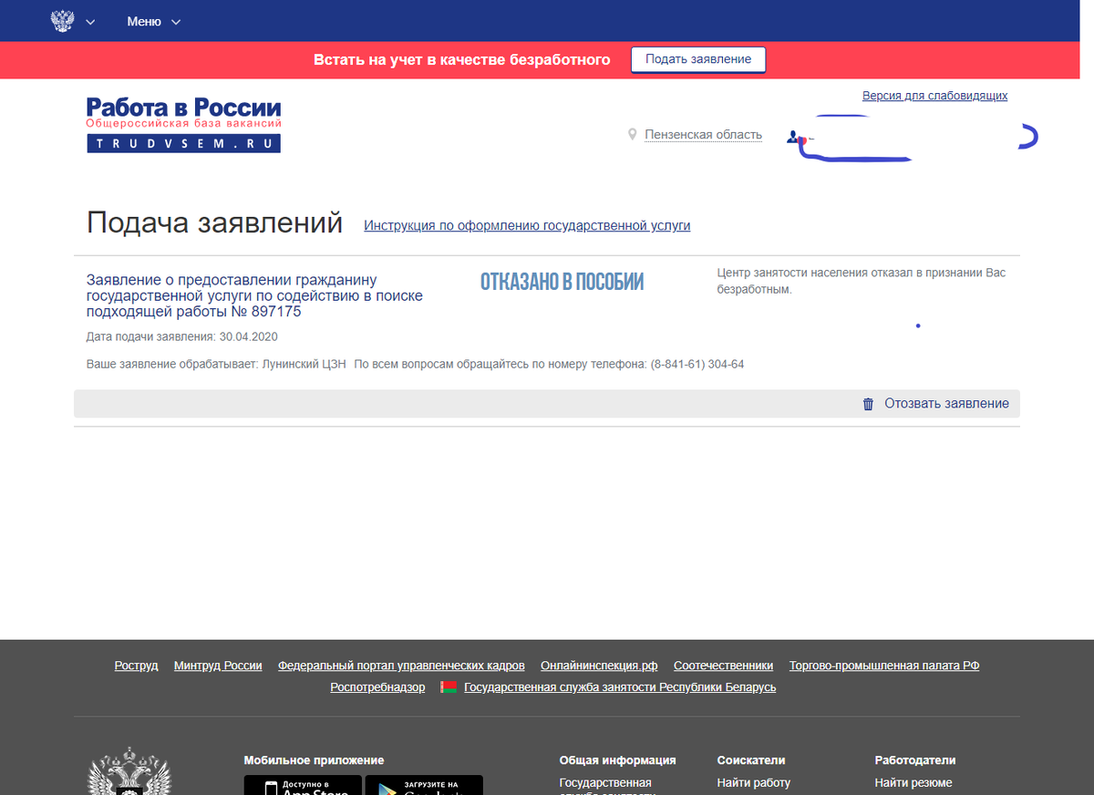Click the Общая информация footer heading
Viewport: 1094px width, 795px height.
pyautogui.click(x=618, y=760)
